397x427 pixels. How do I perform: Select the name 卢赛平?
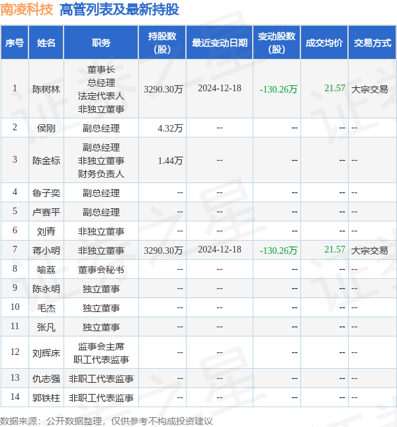pyautogui.click(x=46, y=212)
